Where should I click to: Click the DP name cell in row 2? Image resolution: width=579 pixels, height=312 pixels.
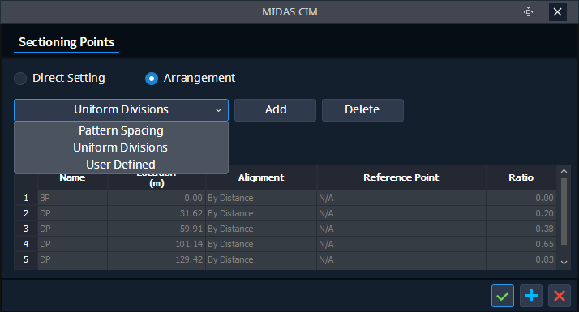point(73,213)
